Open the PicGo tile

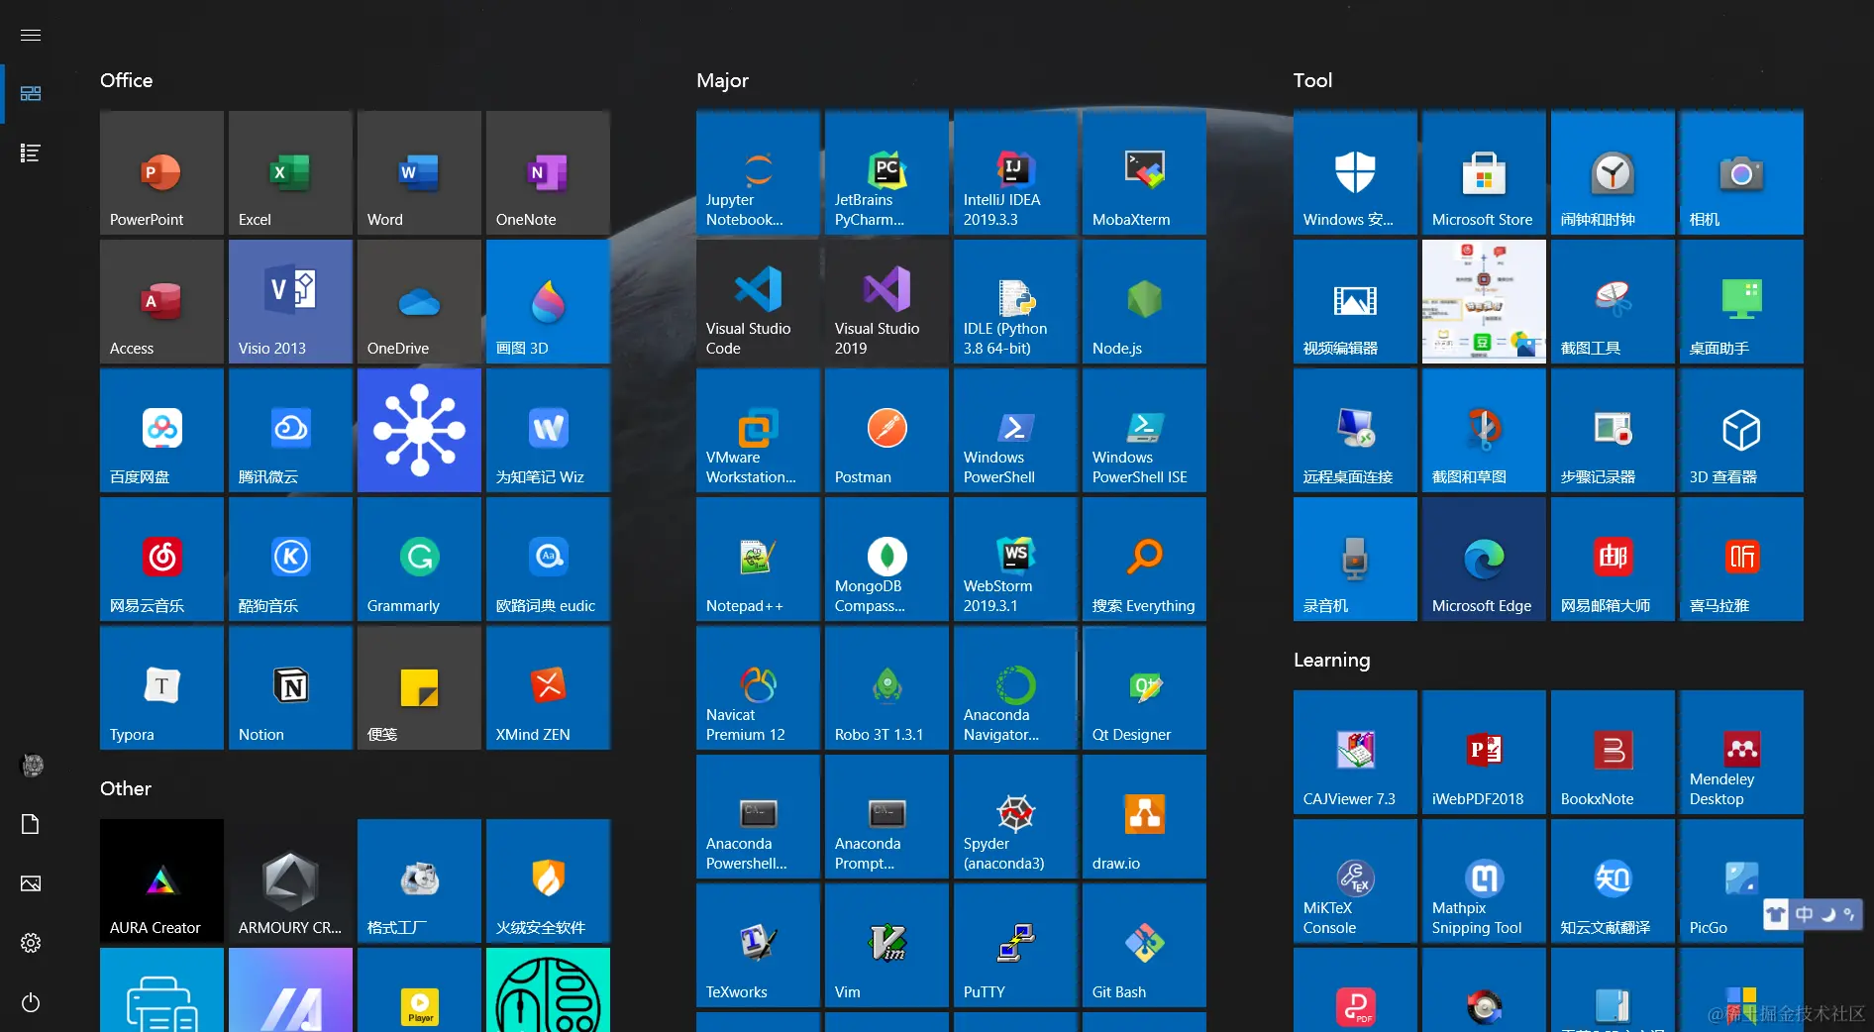pos(1741,880)
